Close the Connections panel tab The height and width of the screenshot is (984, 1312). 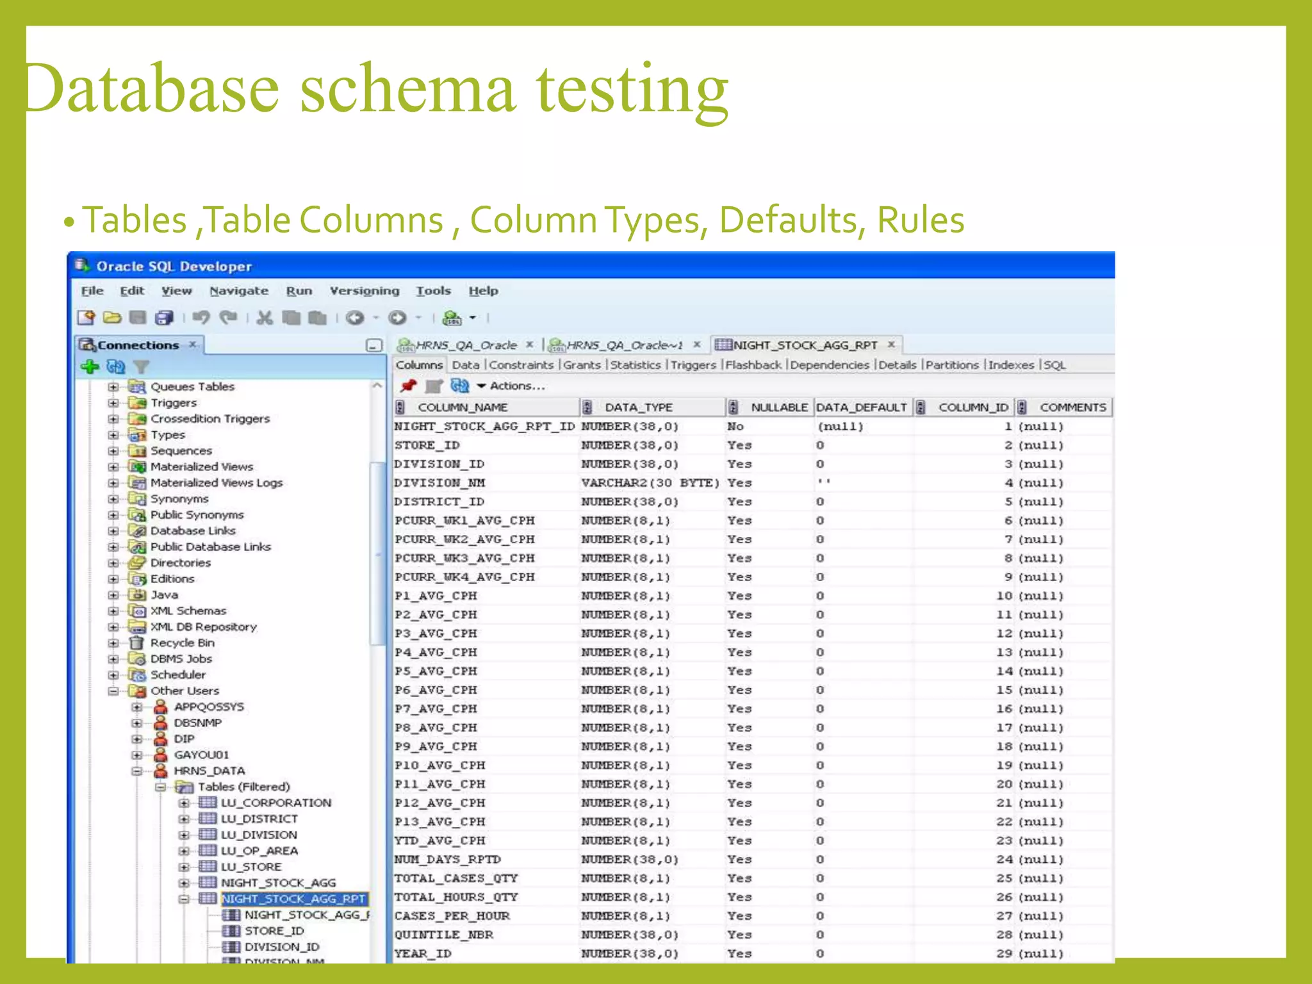pos(192,345)
